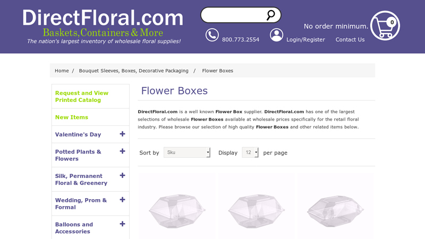
Task: Click the user account avatar icon
Action: (x=276, y=35)
